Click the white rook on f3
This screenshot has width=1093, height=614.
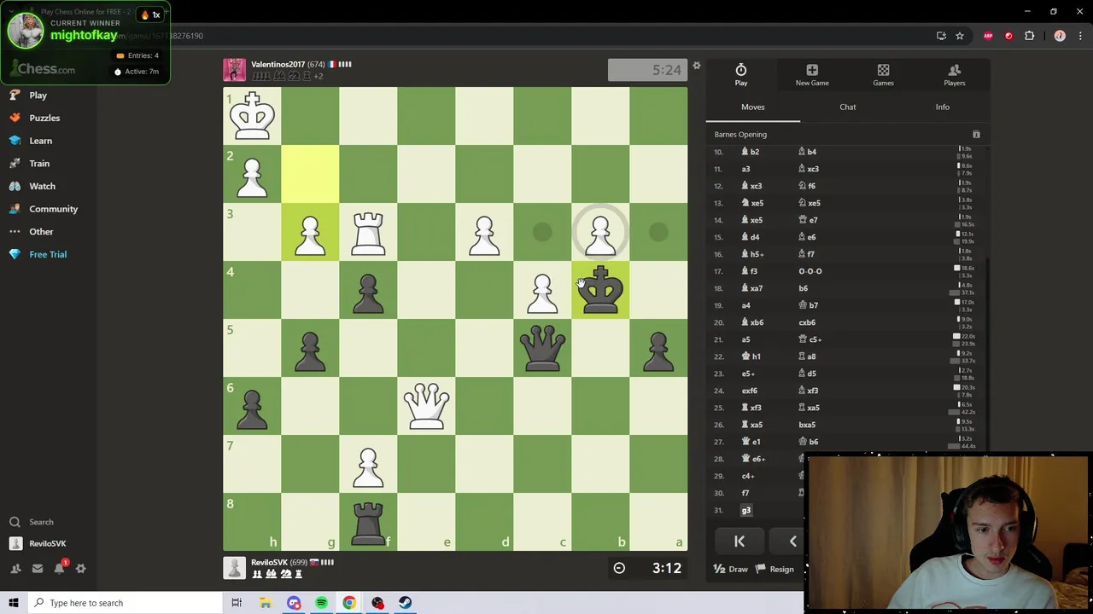coord(368,232)
